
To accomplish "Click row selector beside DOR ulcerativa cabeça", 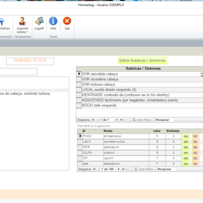I will (x=79, y=79).
